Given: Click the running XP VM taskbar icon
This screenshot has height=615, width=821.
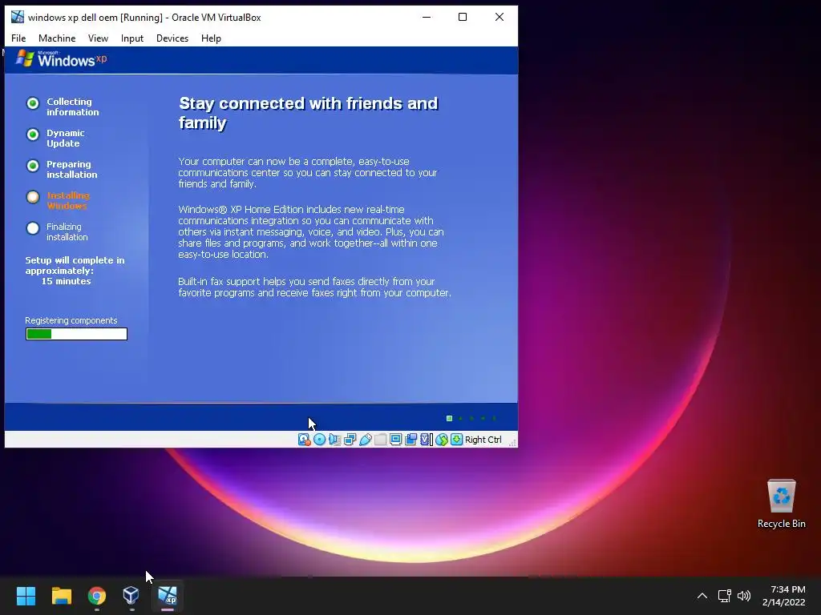Looking at the screenshot, I should 168,596.
